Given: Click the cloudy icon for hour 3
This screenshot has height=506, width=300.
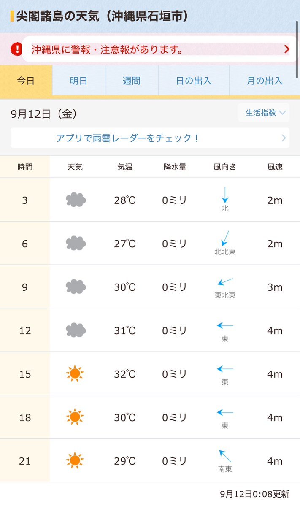Looking at the screenshot, I should (76, 200).
